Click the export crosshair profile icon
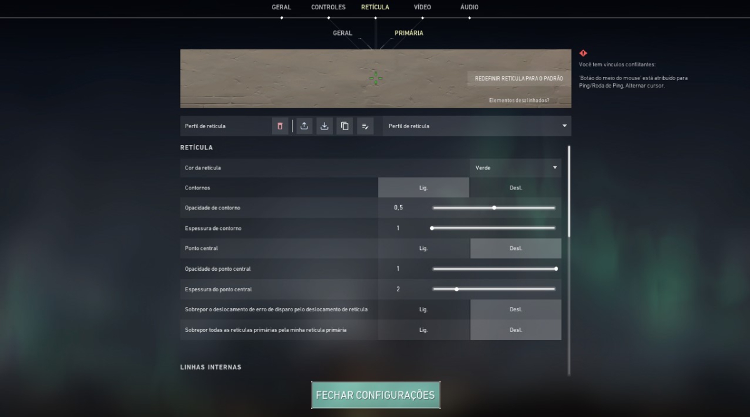750x417 pixels. tap(304, 126)
